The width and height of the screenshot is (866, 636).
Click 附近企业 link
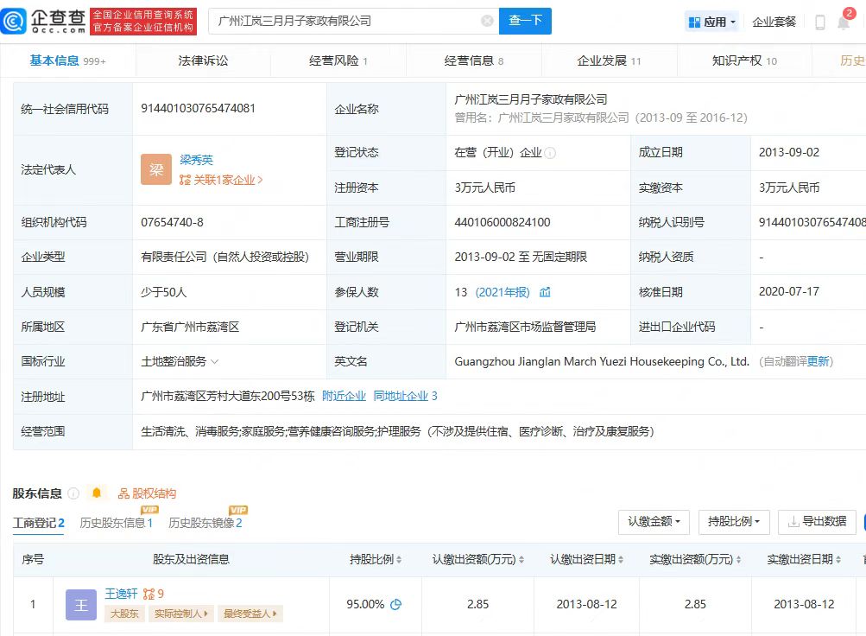pos(344,396)
